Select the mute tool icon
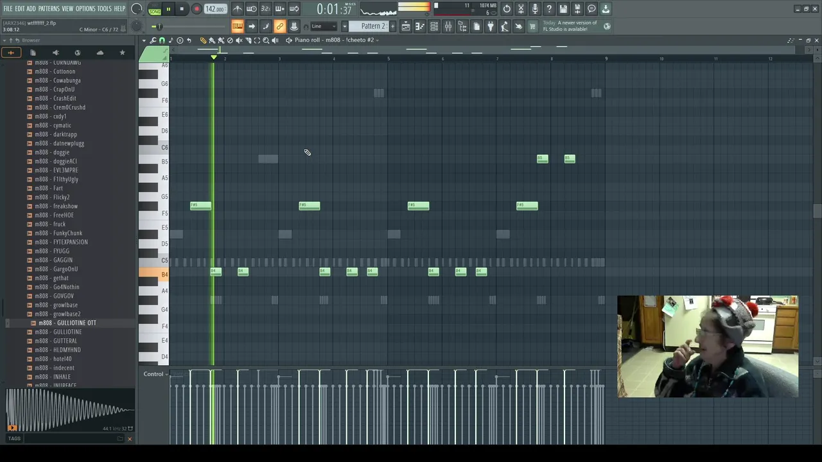This screenshot has height=462, width=822. [x=239, y=40]
